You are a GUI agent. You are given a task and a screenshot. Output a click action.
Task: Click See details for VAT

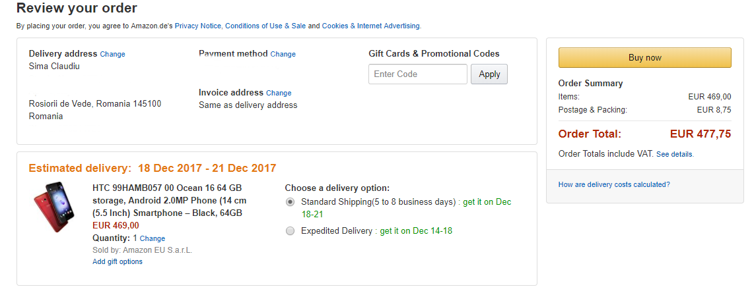(674, 154)
